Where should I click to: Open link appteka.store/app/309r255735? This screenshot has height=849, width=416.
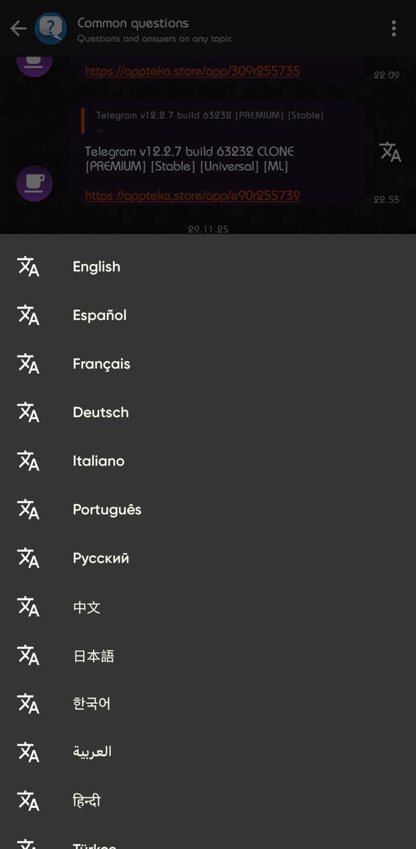tap(192, 71)
